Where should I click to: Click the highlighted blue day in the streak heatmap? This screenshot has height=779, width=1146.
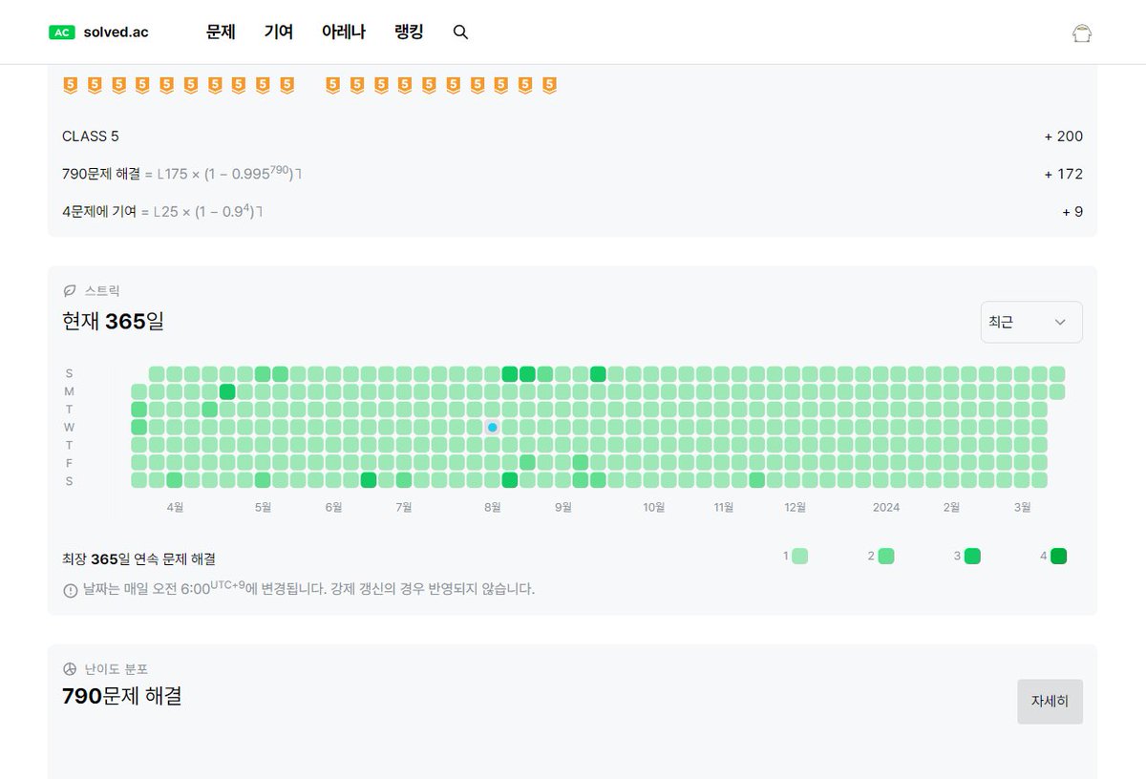pyautogui.click(x=492, y=427)
